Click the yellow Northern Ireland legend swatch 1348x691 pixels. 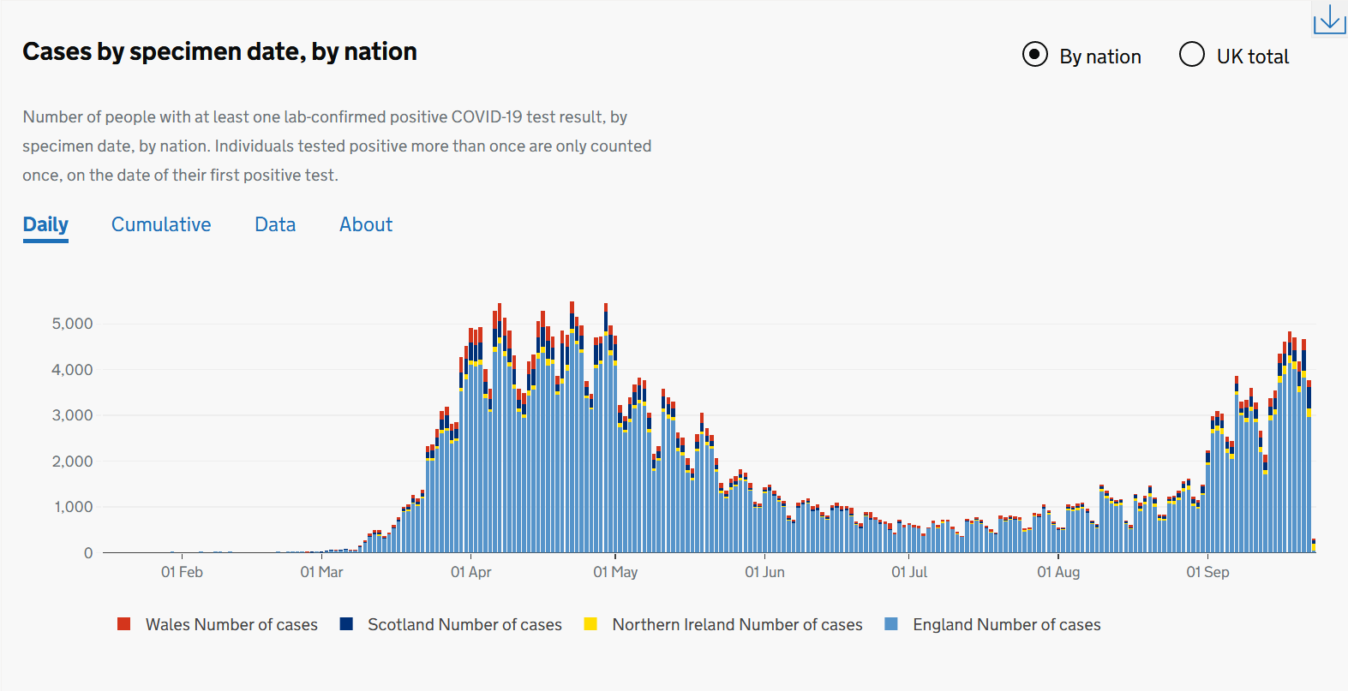pyautogui.click(x=590, y=624)
